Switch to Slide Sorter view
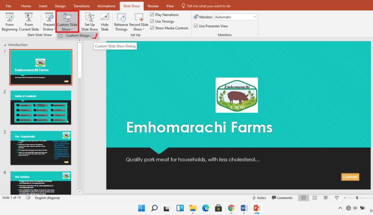Image resolution: width=373 pixels, height=215 pixels. click(x=314, y=198)
